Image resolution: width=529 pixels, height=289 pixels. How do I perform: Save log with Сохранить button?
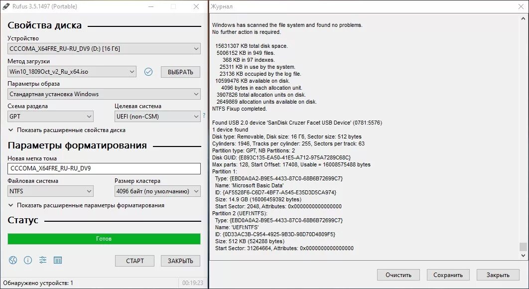[x=448, y=275]
